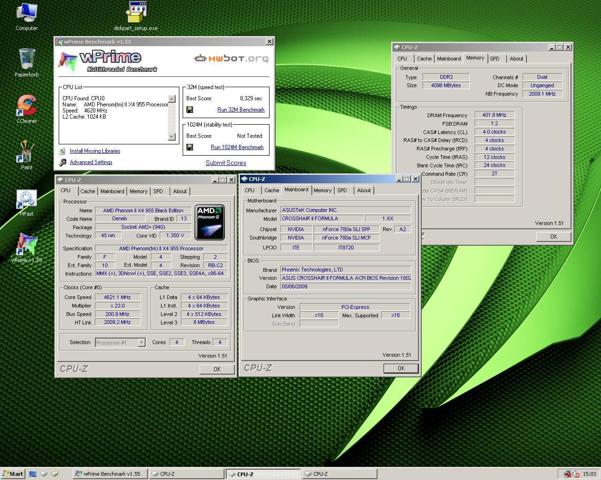Click the NB Frequency 2009.1 MHz field

coord(542,94)
